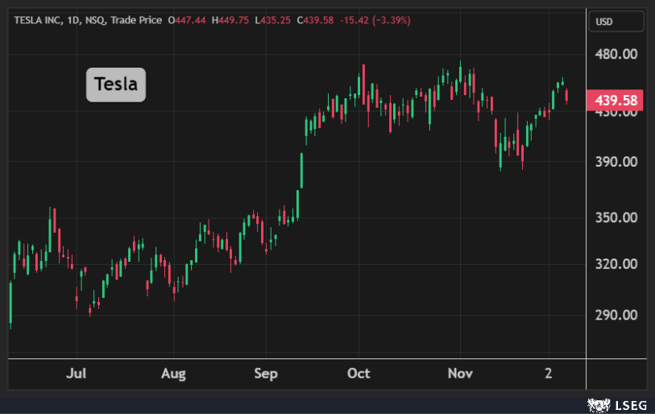Select the Jul marker on time axis
Screen dimensions: 655x414
(77, 374)
